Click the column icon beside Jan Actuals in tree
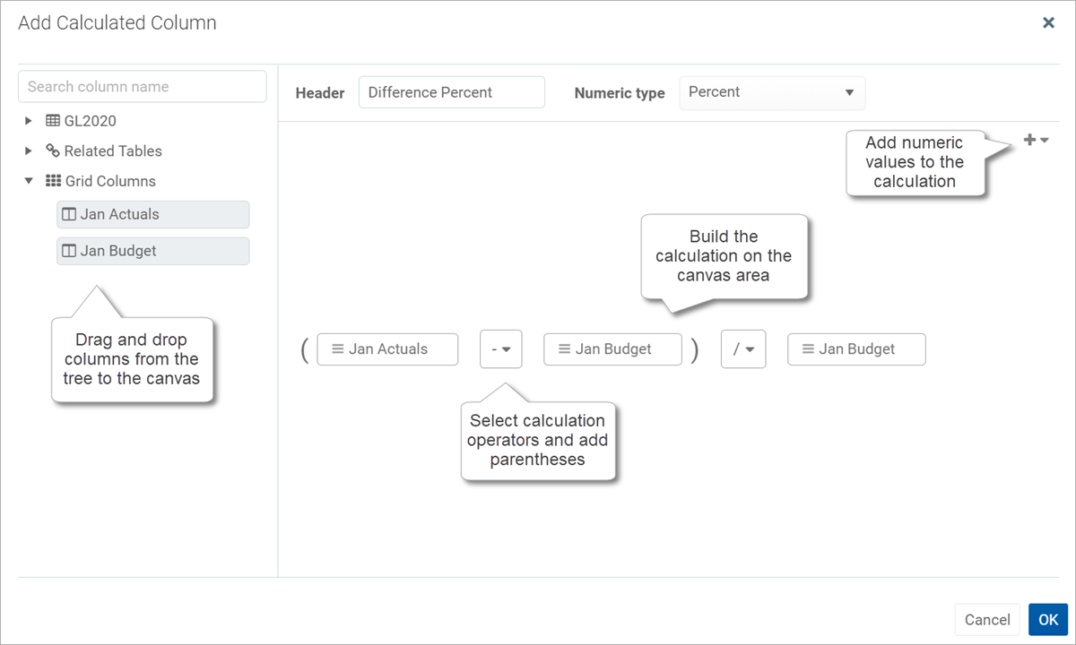 68,214
